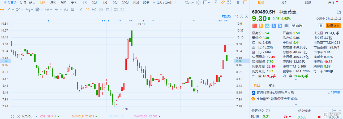343x119 pixels.
Task: Hide all drawings with eye-slash icon
Action: pos(101,10)
